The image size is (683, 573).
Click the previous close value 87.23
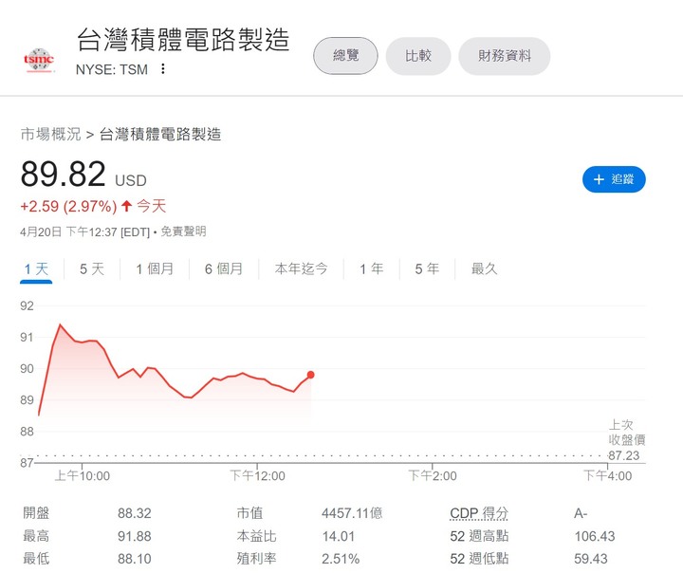pos(624,455)
